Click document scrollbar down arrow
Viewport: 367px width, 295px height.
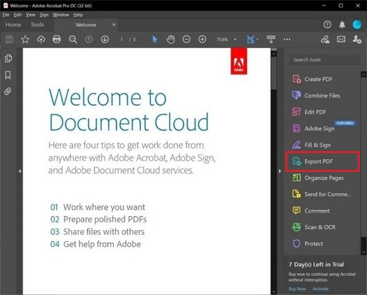(274, 292)
